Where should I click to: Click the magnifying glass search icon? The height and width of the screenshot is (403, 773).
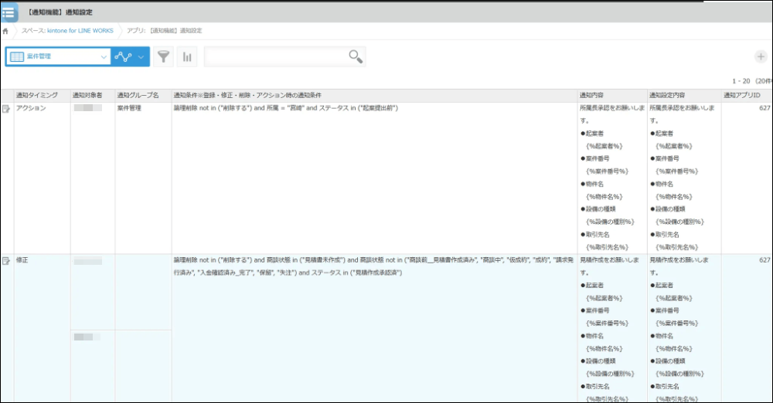[356, 56]
